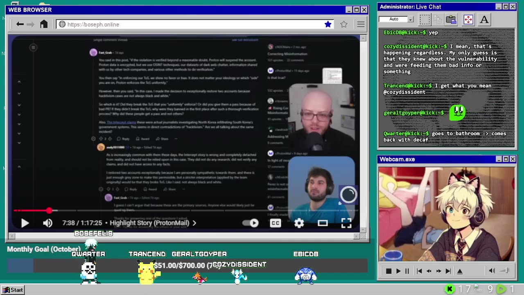Click the Highlight Story (ProtonMail) chapter title
Image resolution: width=524 pixels, height=295 pixels.
(149, 223)
